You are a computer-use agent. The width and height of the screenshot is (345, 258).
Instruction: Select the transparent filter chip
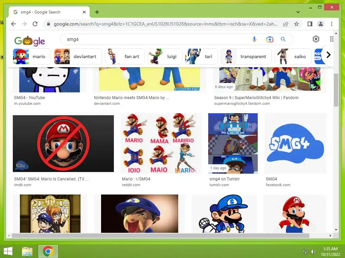tap(246, 56)
